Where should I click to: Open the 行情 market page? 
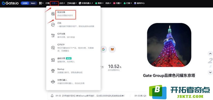(47, 3)
